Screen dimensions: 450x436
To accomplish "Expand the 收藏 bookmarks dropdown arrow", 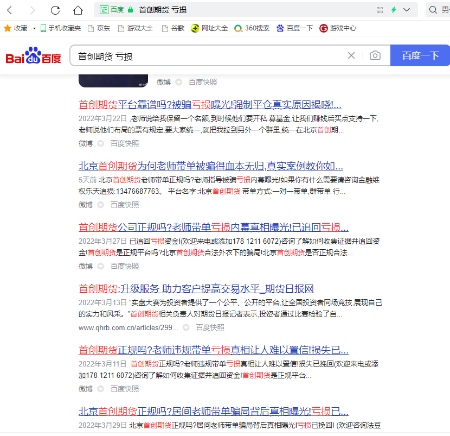I will pos(34,28).
